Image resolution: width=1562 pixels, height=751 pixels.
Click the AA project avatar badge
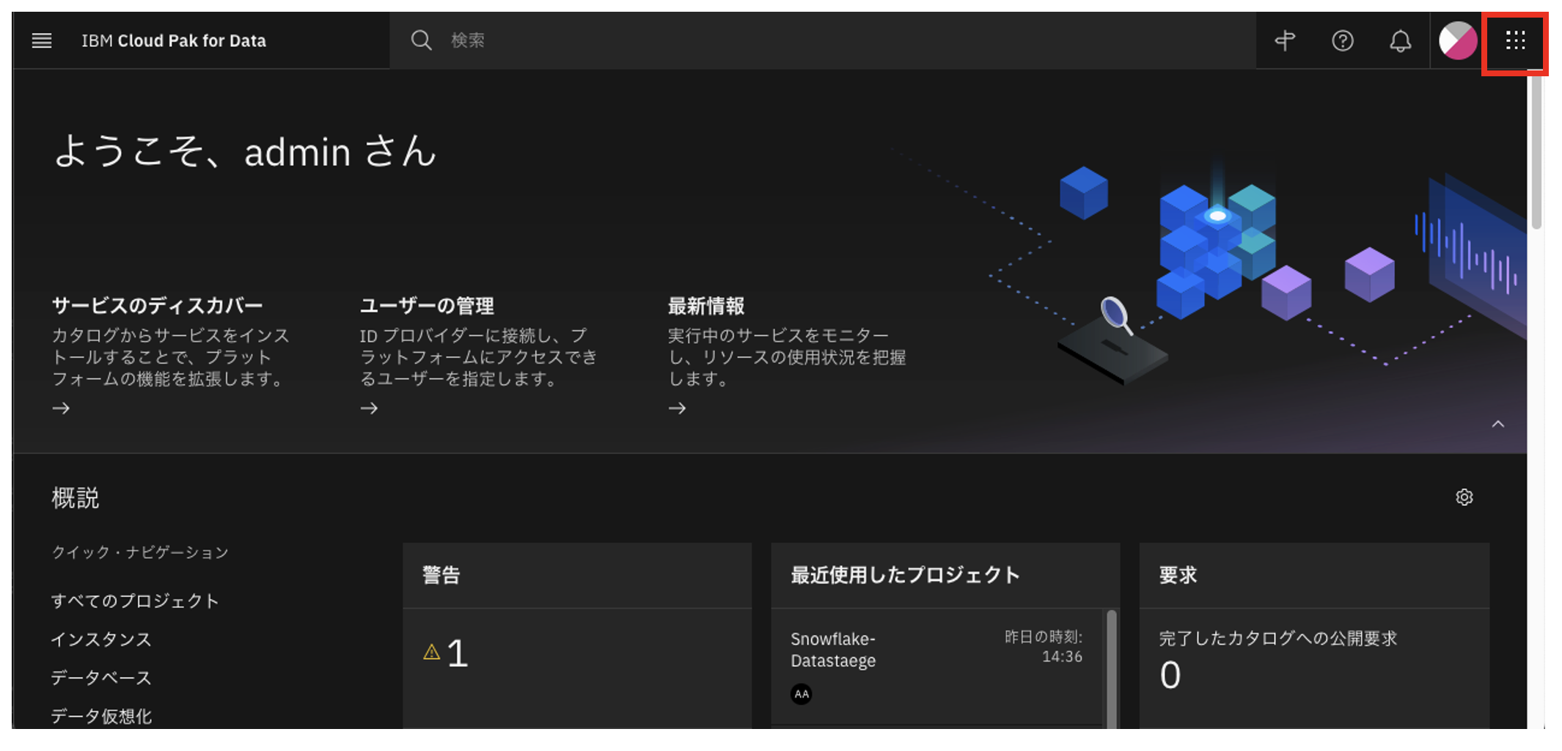tap(801, 694)
